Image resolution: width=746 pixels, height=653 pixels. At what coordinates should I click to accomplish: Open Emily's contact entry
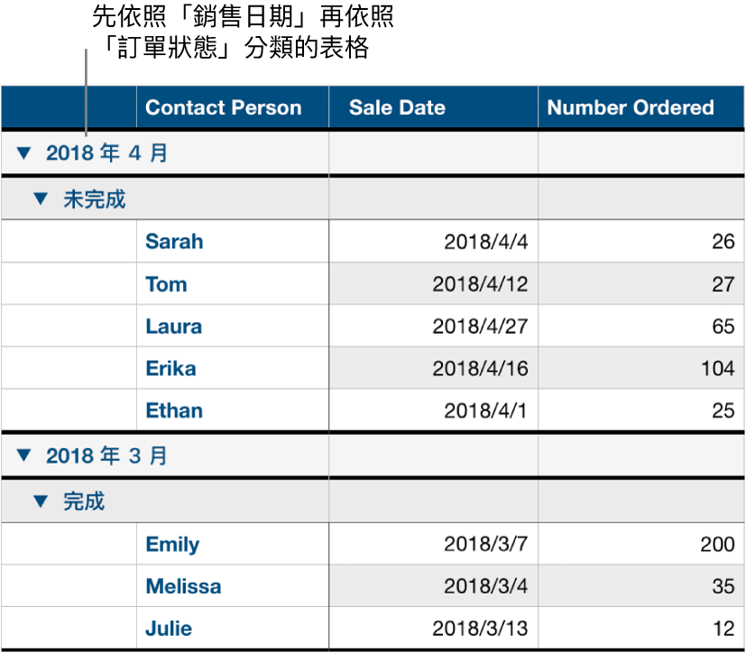[171, 544]
